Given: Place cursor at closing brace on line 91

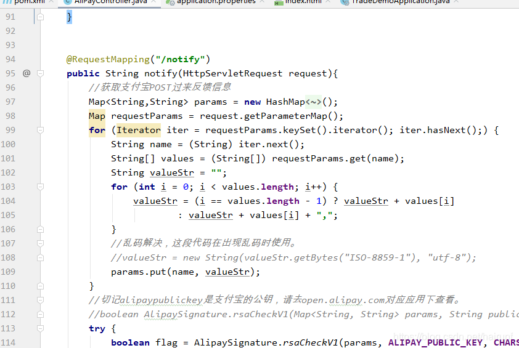Looking at the screenshot, I should click(69, 17).
